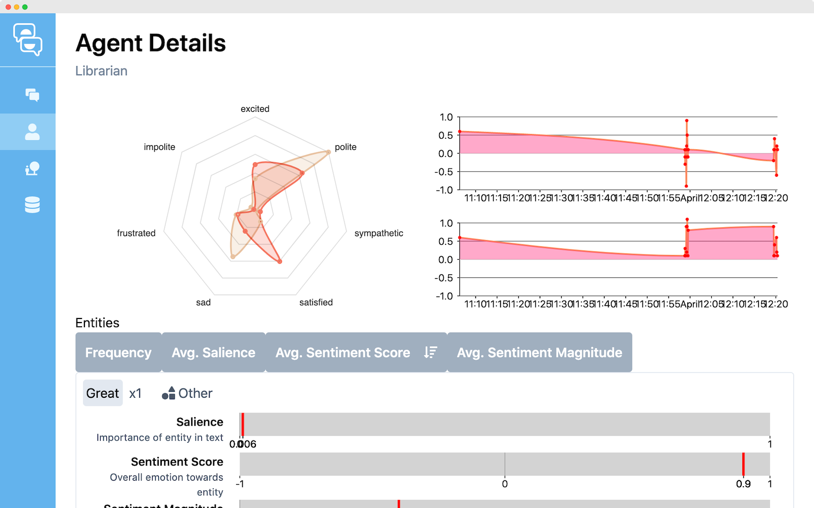Sort entities by Avg. Sentiment Score
This screenshot has width=814, height=508.
click(x=342, y=353)
